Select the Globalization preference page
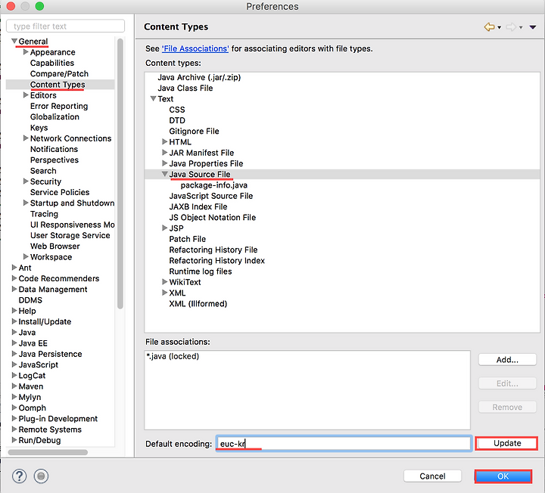Screen dimensions: 545x493 click(x=54, y=116)
